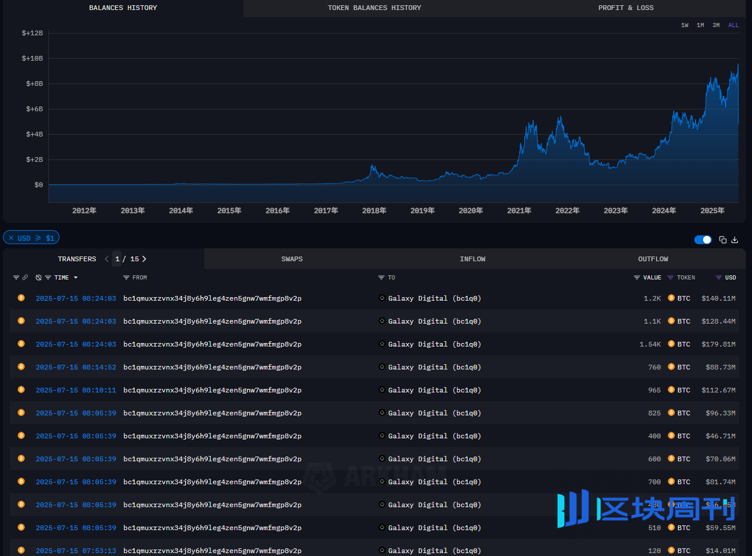Click the crossed-clock icon beside TIME

(x=38, y=278)
